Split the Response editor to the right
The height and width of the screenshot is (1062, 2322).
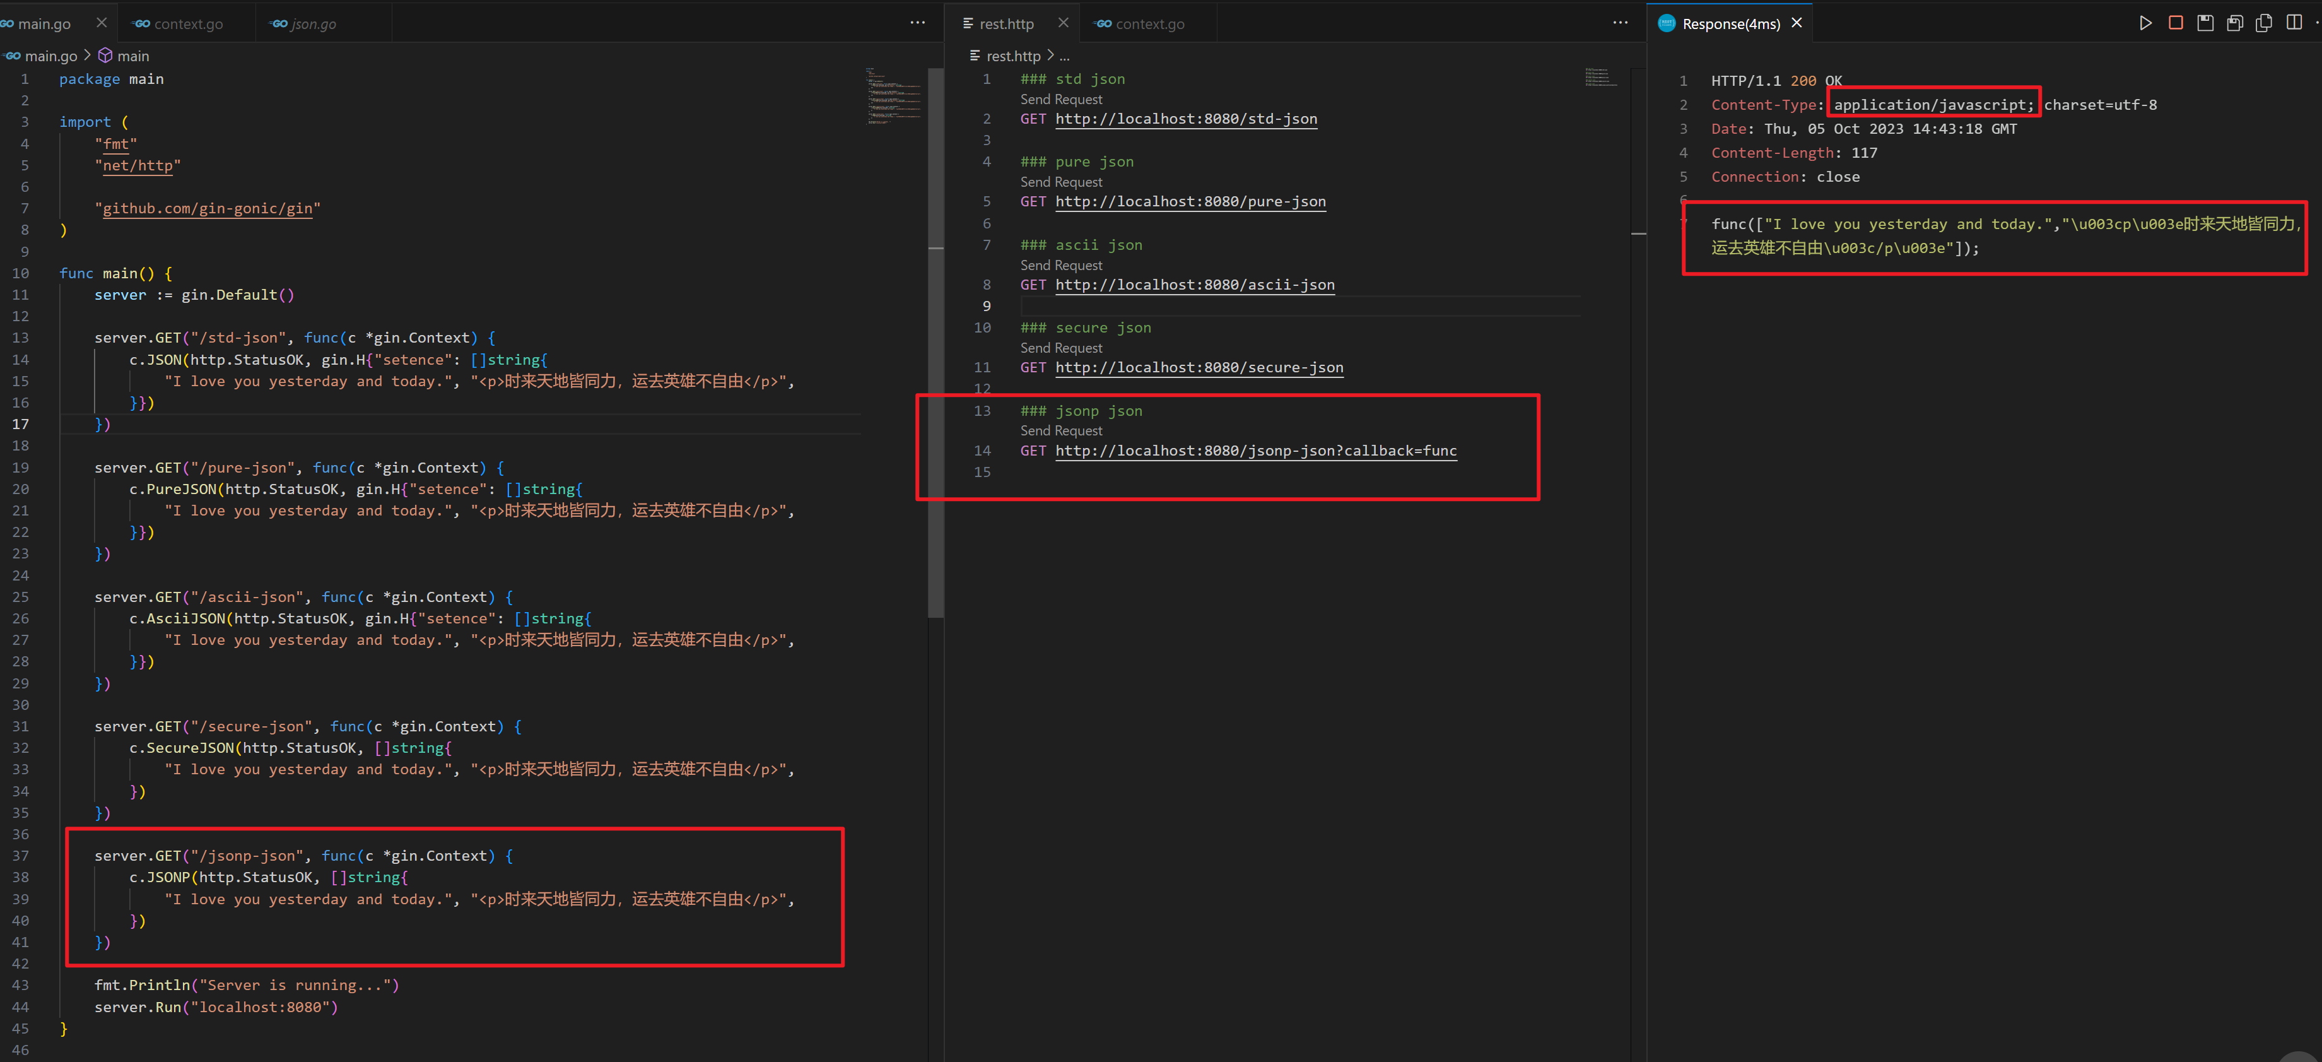click(x=2293, y=23)
